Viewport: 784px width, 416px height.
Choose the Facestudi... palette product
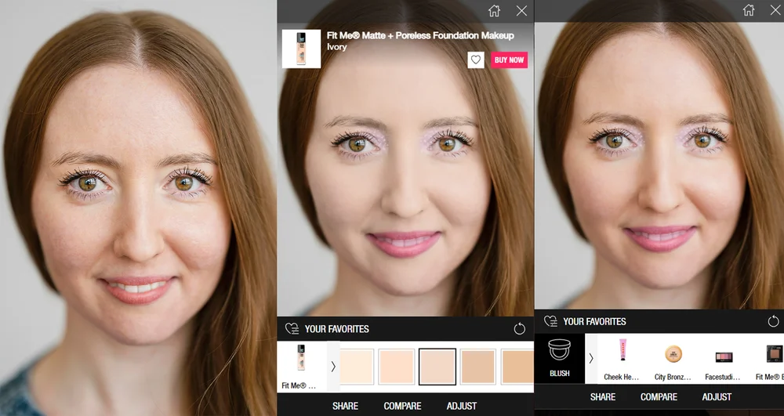point(723,360)
